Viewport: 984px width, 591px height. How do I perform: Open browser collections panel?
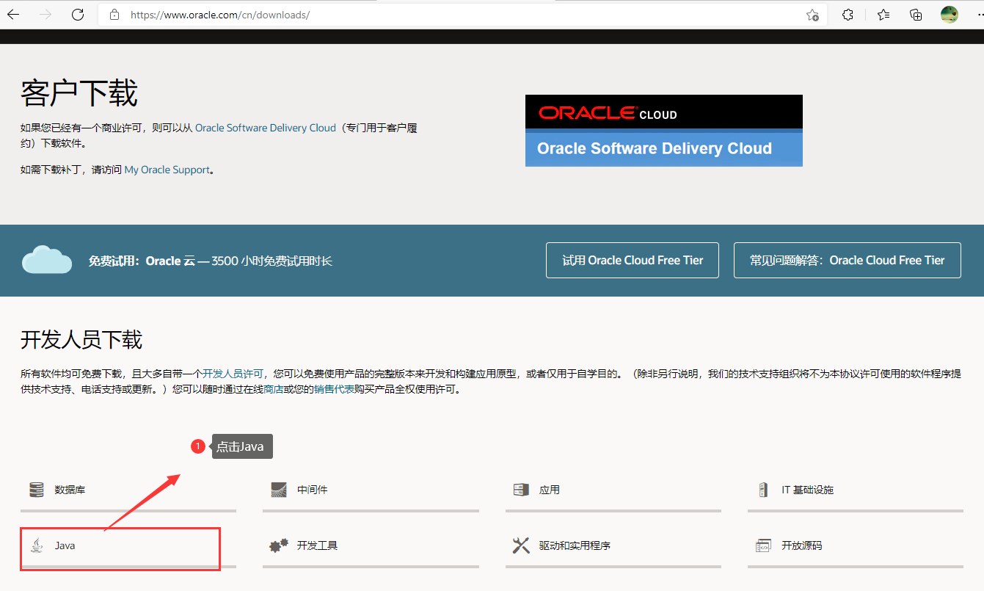[x=916, y=15]
